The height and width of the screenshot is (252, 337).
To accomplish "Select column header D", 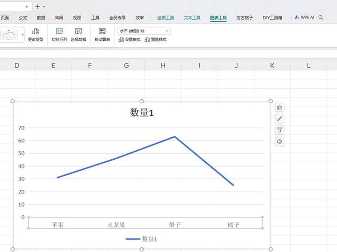I will point(17,66).
